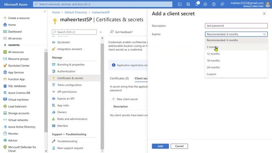Click the Advisor icon in the sidebar
Screen dimensions: 272x153
pos(5,140)
